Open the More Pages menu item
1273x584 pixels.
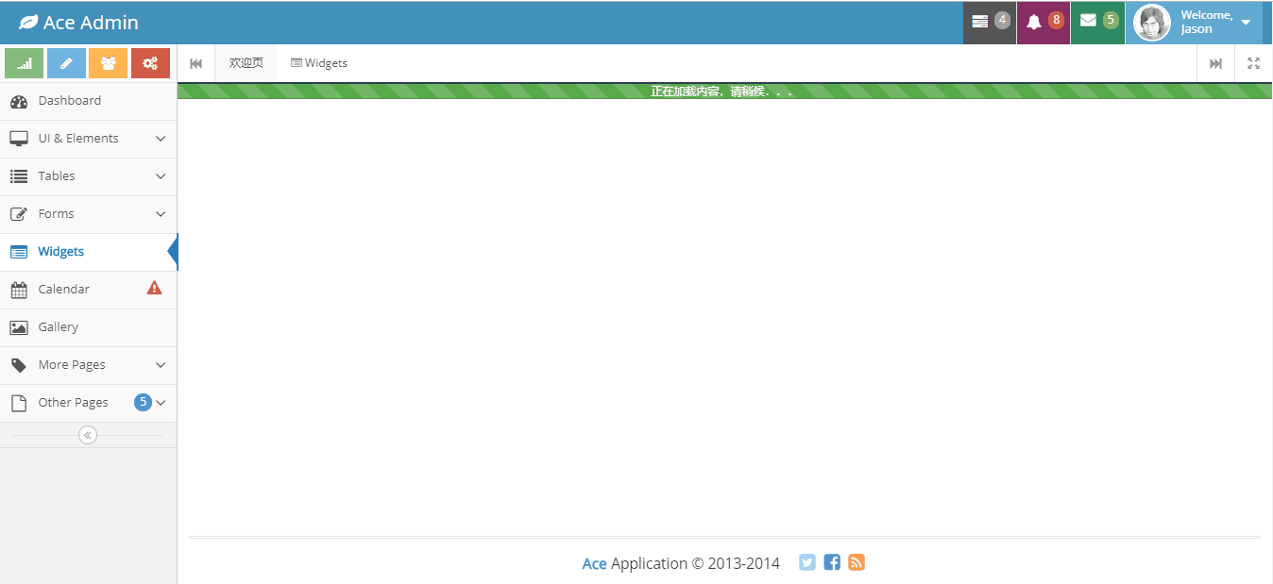pos(89,365)
